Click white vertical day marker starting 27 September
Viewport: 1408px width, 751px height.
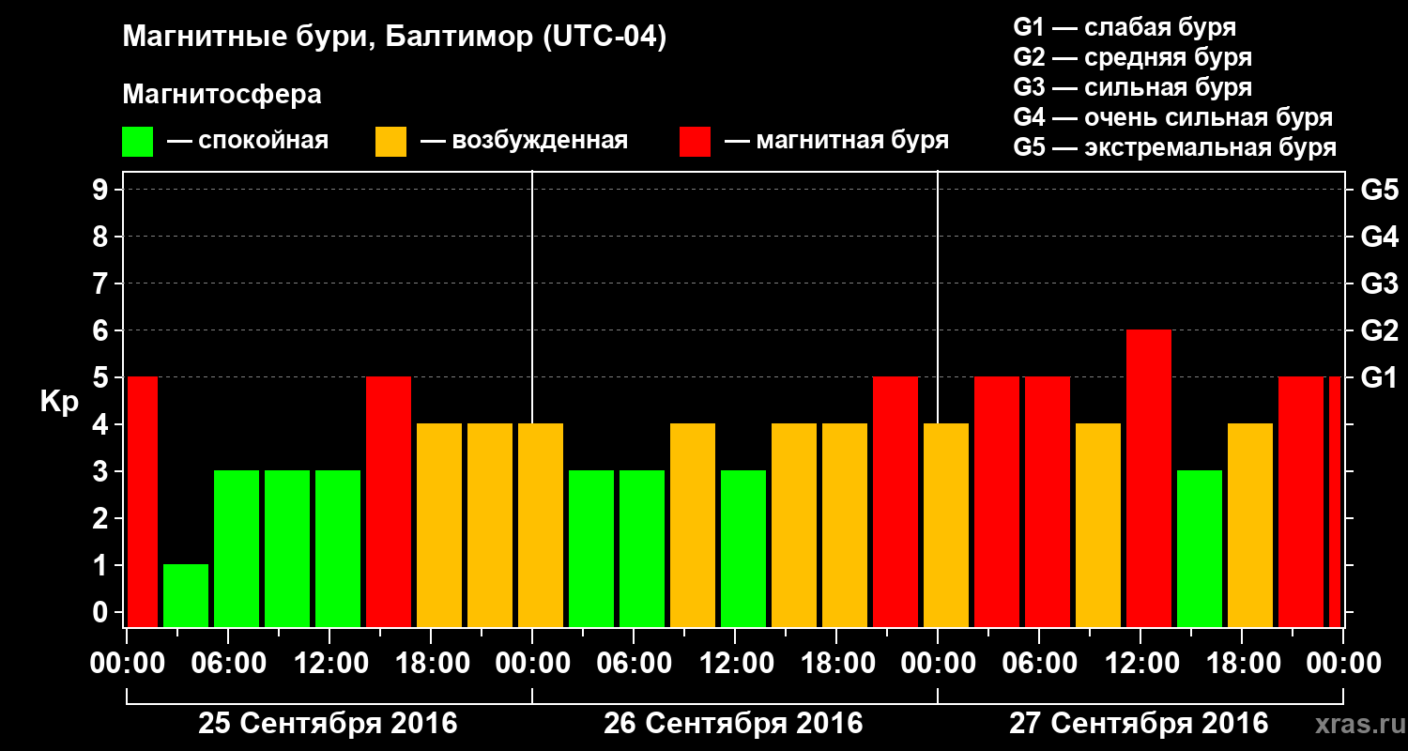[938, 297]
